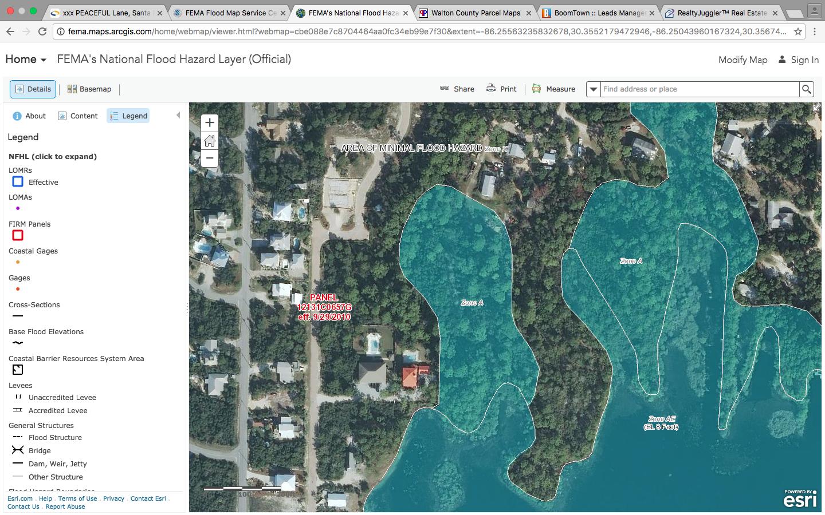Click Contact Us footer link
The height and width of the screenshot is (515, 825).
click(23, 506)
